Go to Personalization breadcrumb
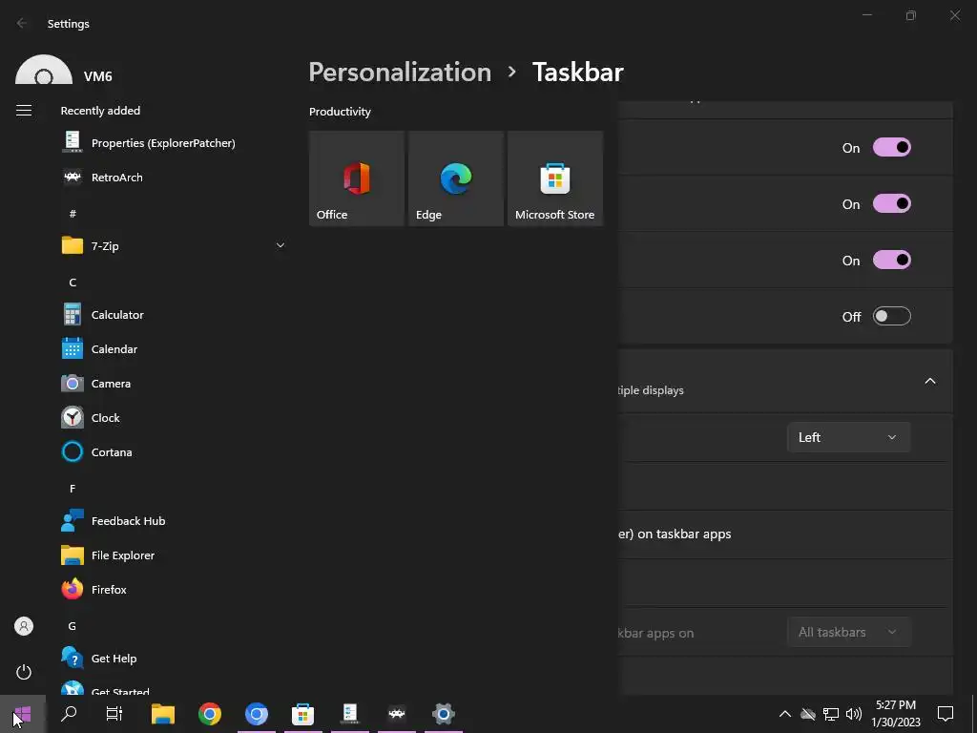Image resolution: width=977 pixels, height=733 pixels. 400,73
